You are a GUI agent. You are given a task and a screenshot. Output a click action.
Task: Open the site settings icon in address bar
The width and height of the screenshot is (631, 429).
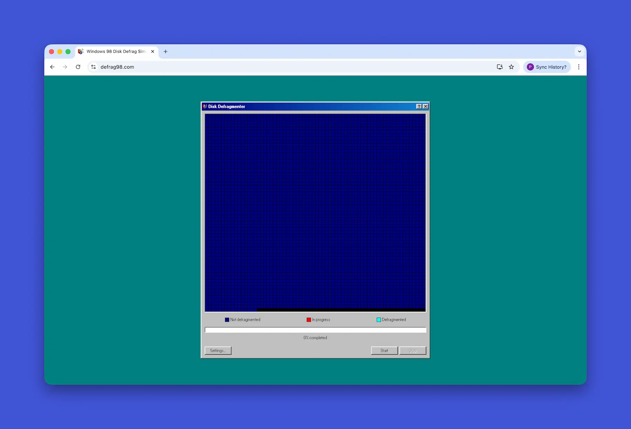click(x=93, y=67)
